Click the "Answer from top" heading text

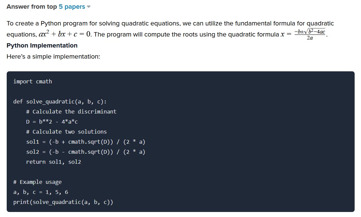tap(32, 7)
